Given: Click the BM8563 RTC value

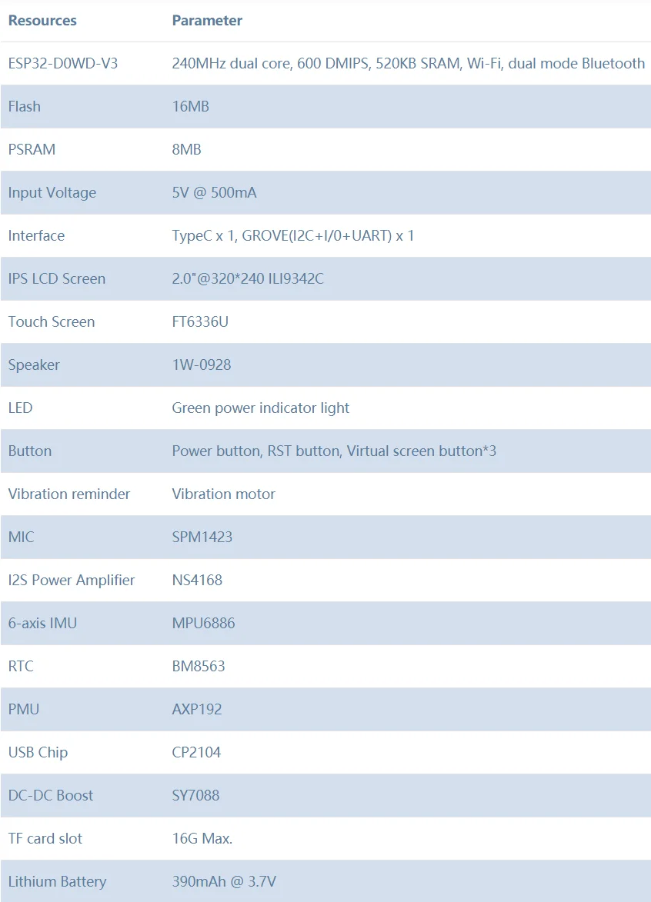Looking at the screenshot, I should click(199, 667).
